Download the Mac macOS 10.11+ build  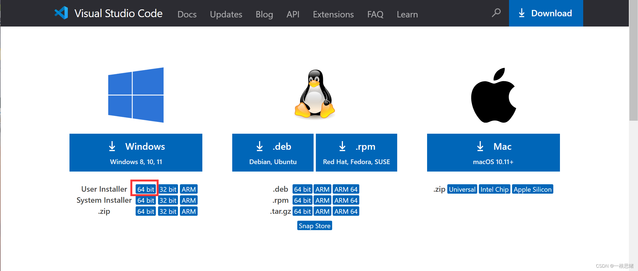[494, 152]
